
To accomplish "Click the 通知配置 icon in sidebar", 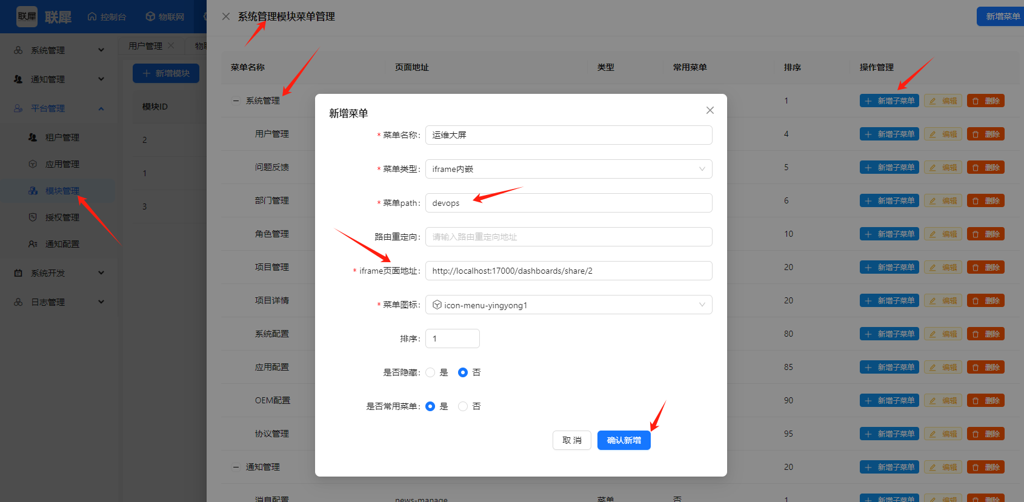I will click(x=33, y=244).
